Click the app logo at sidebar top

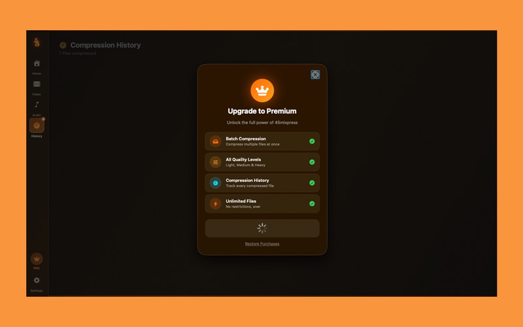[37, 43]
